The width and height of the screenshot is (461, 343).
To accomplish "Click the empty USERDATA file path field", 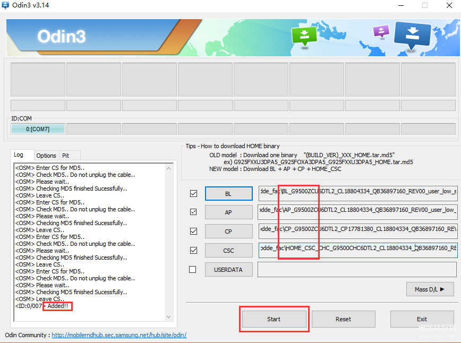I will pos(357,270).
